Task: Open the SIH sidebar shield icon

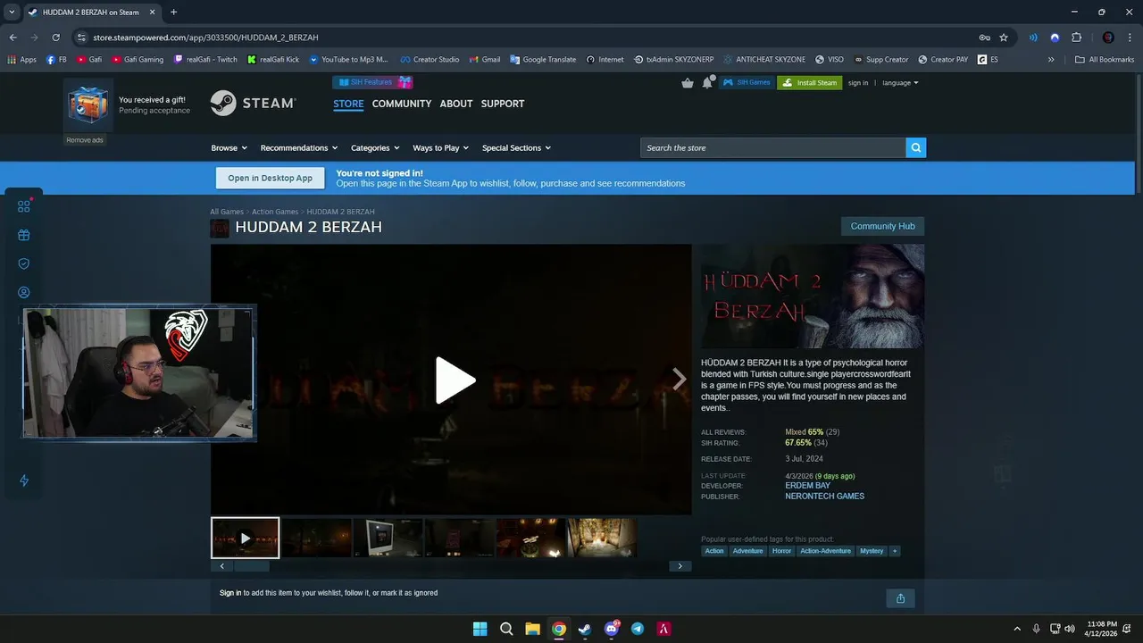Action: pyautogui.click(x=24, y=263)
